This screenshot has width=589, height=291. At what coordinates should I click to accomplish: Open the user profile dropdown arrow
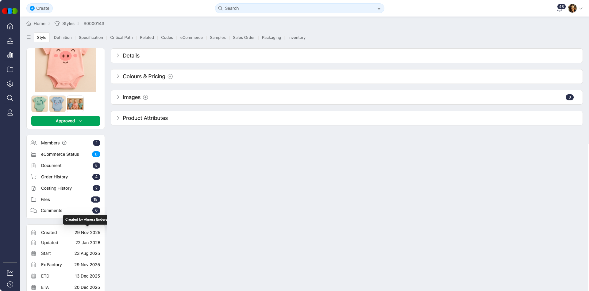point(581,9)
